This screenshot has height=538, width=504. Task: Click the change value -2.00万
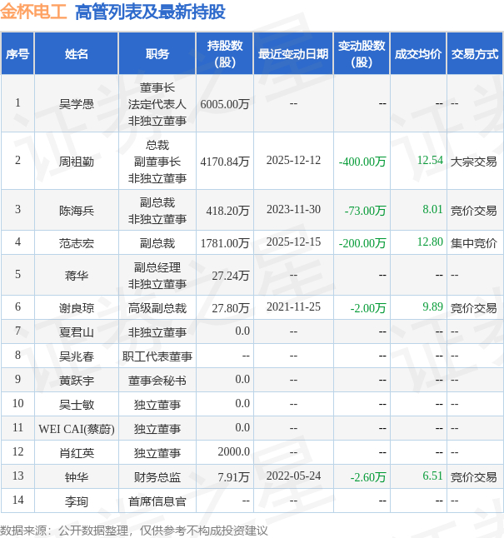(368, 307)
